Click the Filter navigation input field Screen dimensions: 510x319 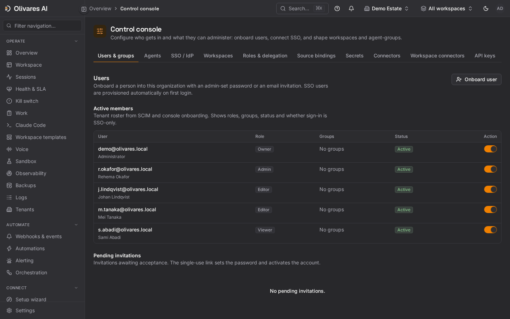(x=42, y=26)
